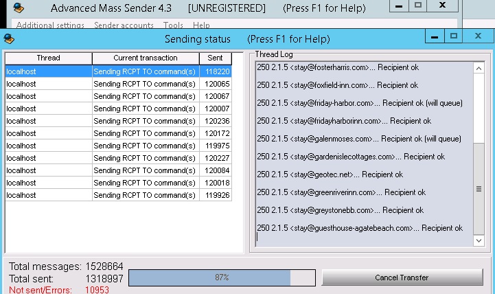Click log line for stay@greenriverinn.com
Screen dimensions: 495x294
pyautogui.click(x=341, y=192)
